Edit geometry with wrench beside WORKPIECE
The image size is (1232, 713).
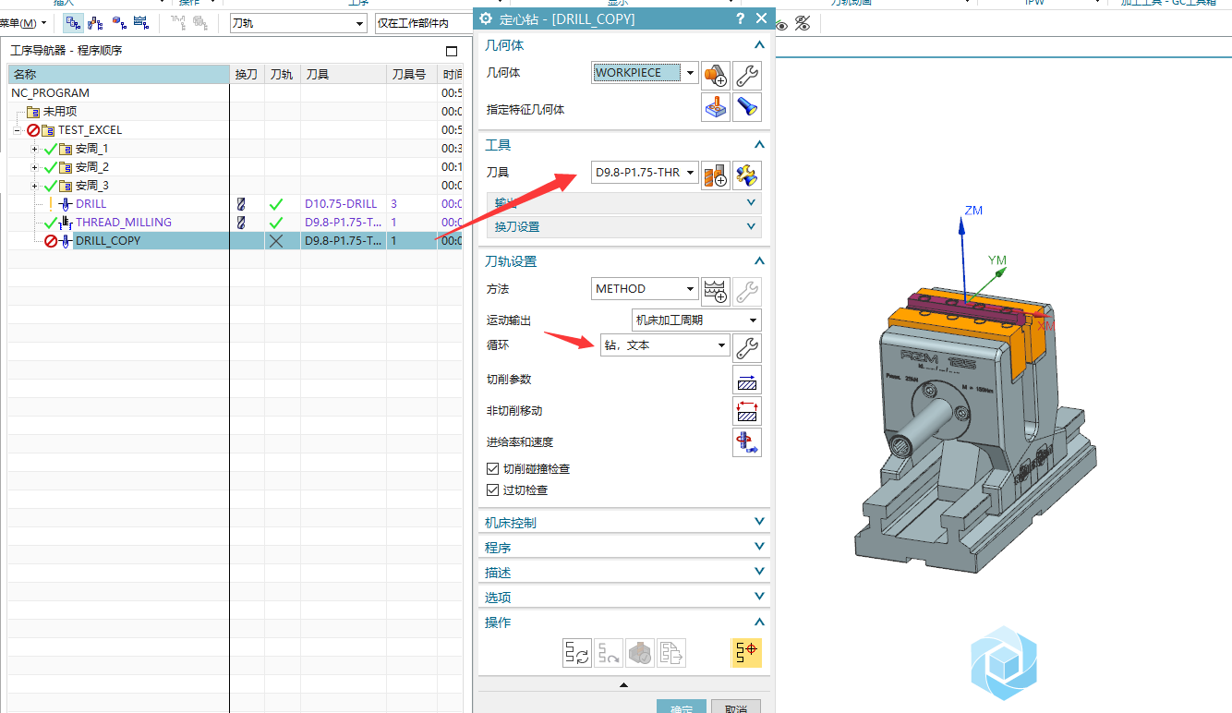pyautogui.click(x=747, y=76)
